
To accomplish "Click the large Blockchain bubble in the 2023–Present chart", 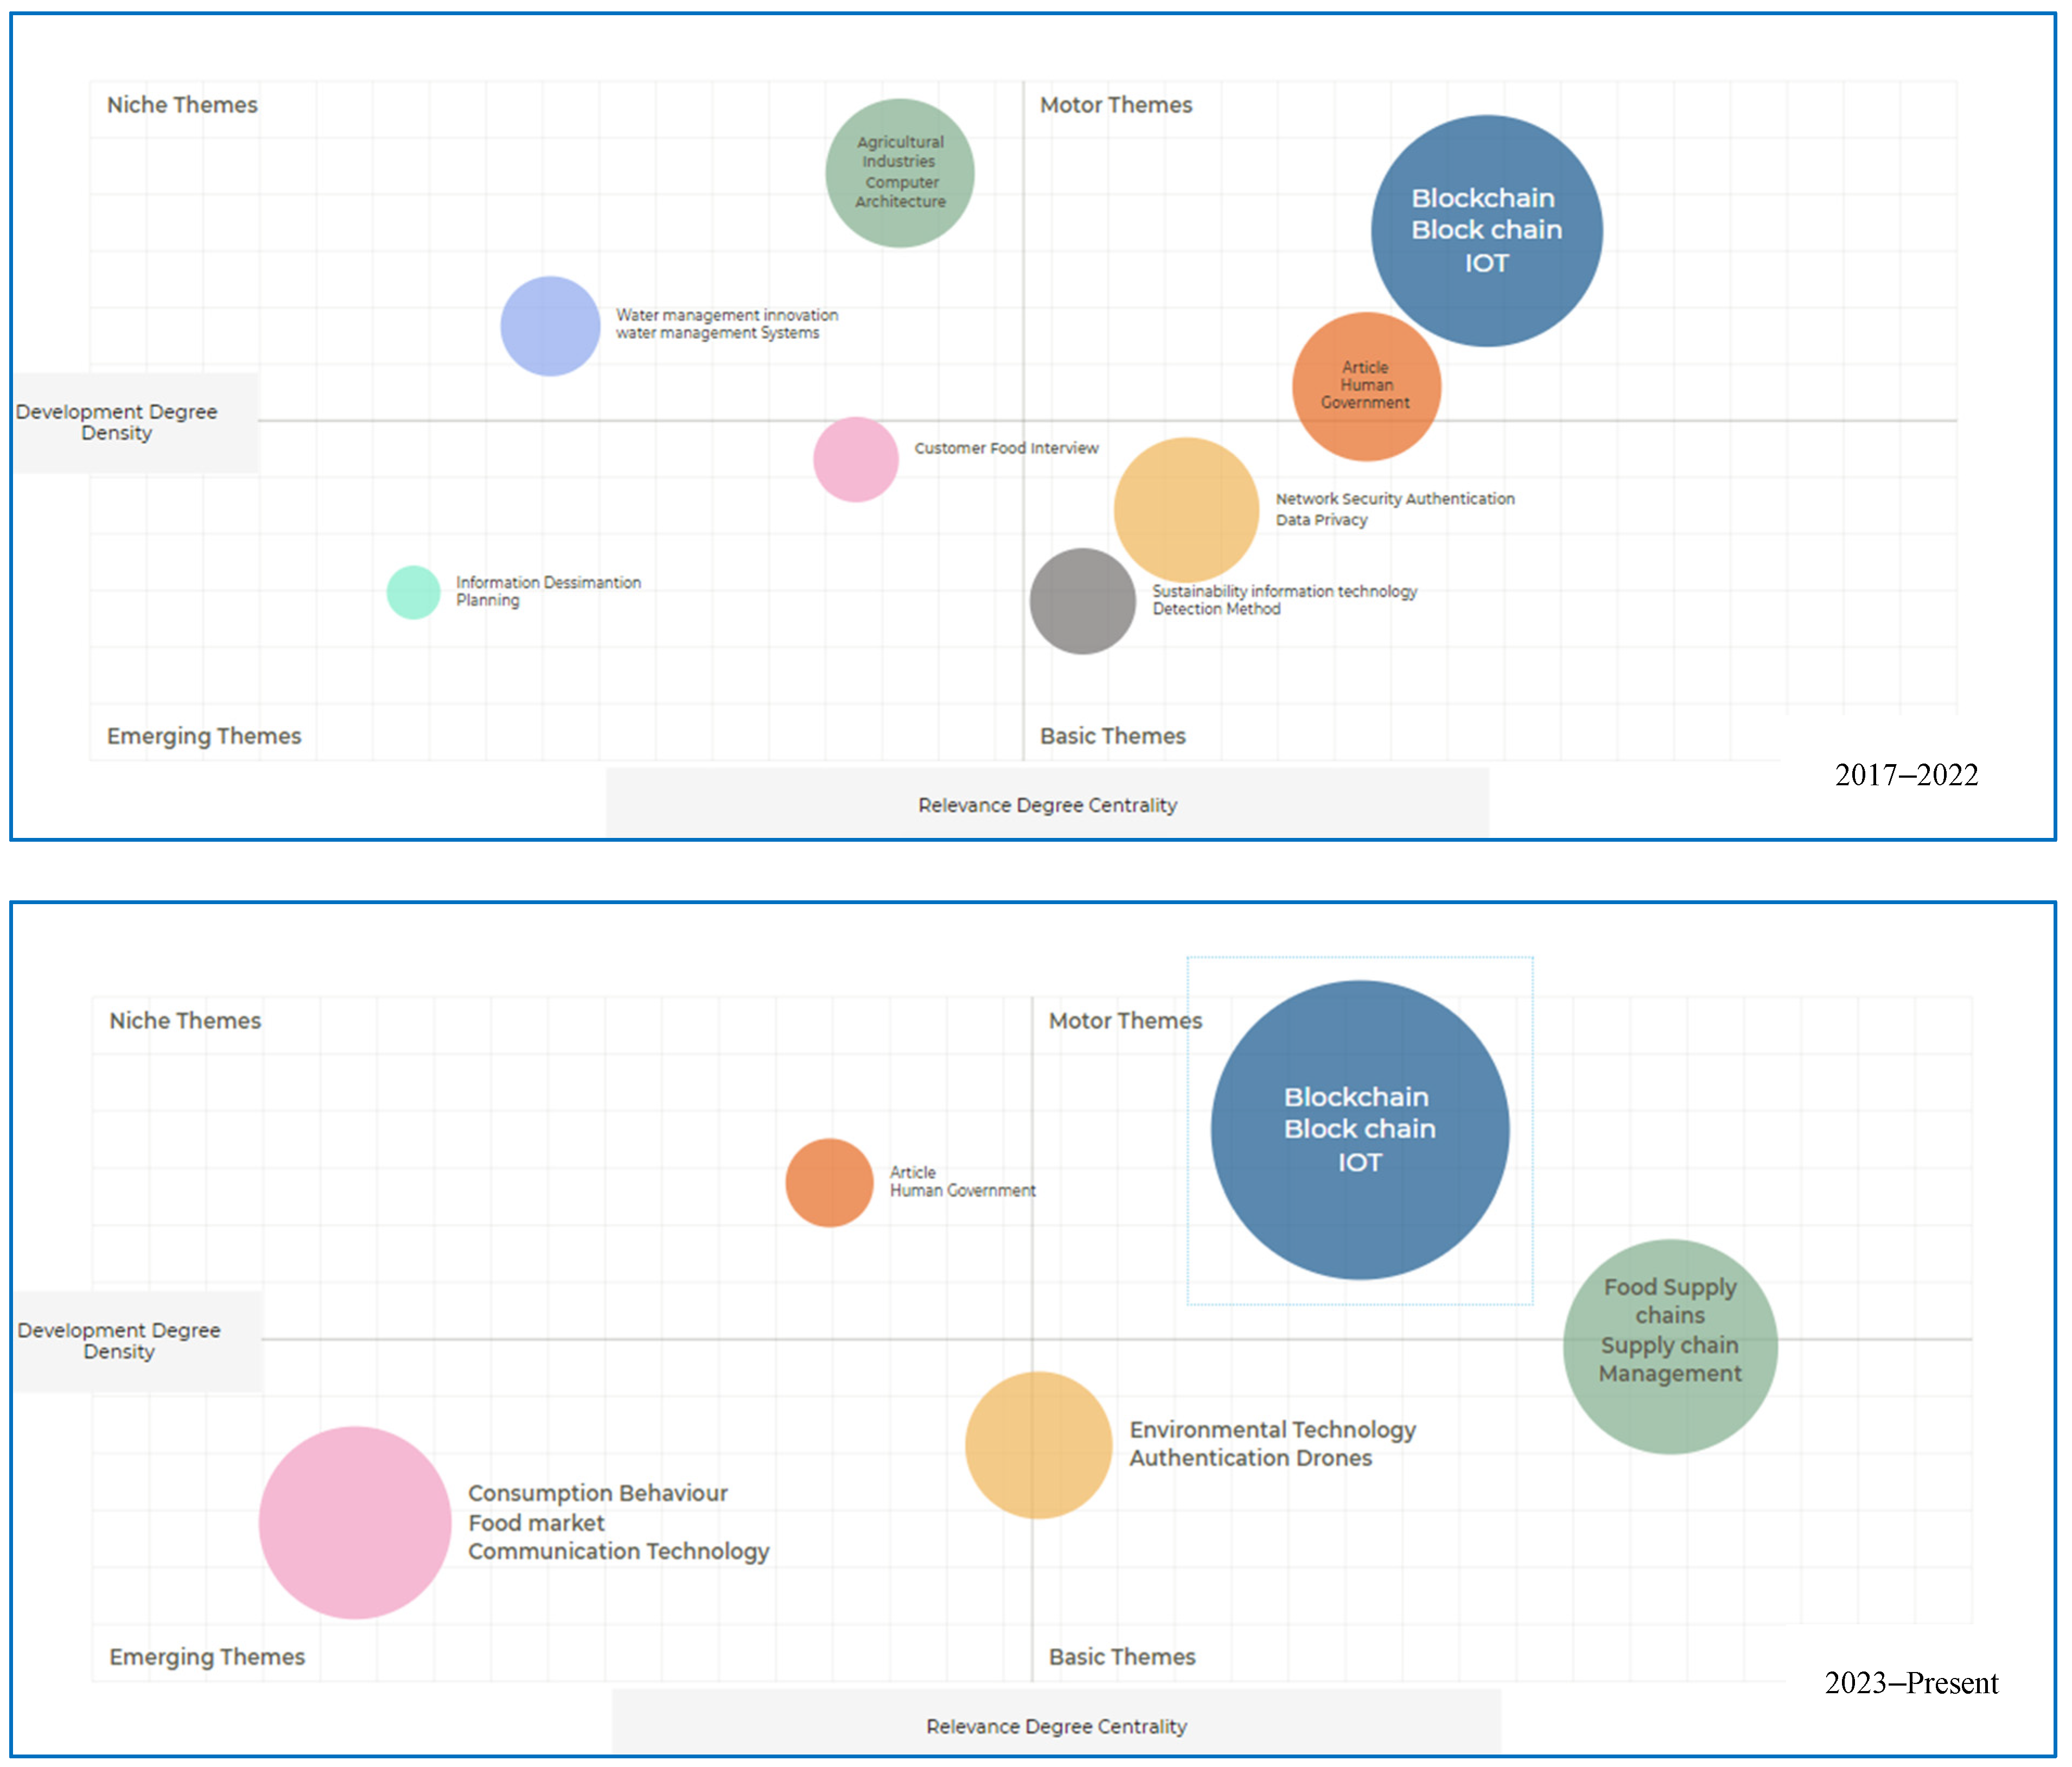I will (x=1359, y=1129).
